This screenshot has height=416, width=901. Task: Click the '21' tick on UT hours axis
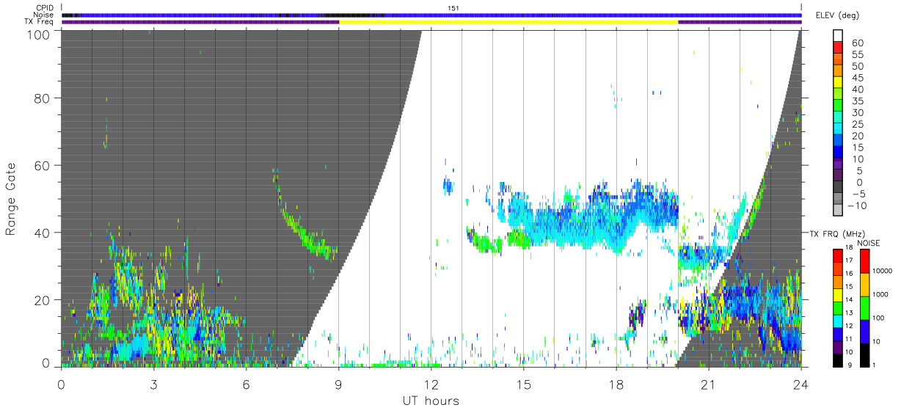pyautogui.click(x=709, y=384)
